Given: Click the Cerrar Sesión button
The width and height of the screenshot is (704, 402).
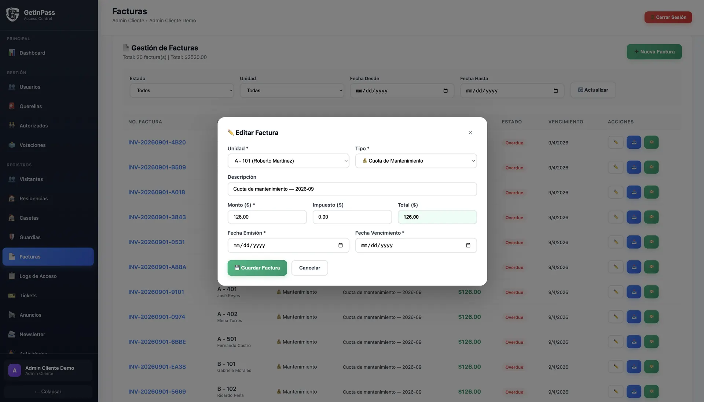Looking at the screenshot, I should (x=668, y=17).
